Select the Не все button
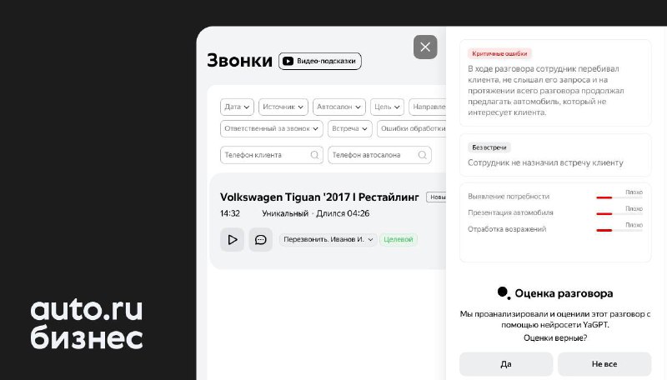 604,364
